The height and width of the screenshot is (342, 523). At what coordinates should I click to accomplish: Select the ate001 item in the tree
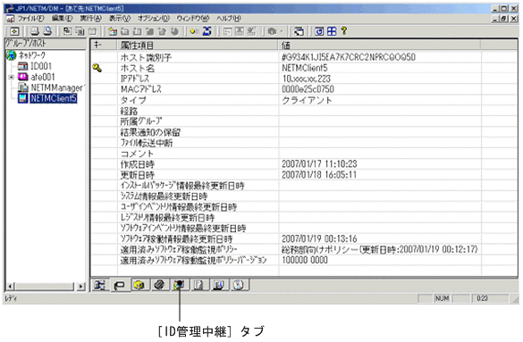tap(42, 78)
